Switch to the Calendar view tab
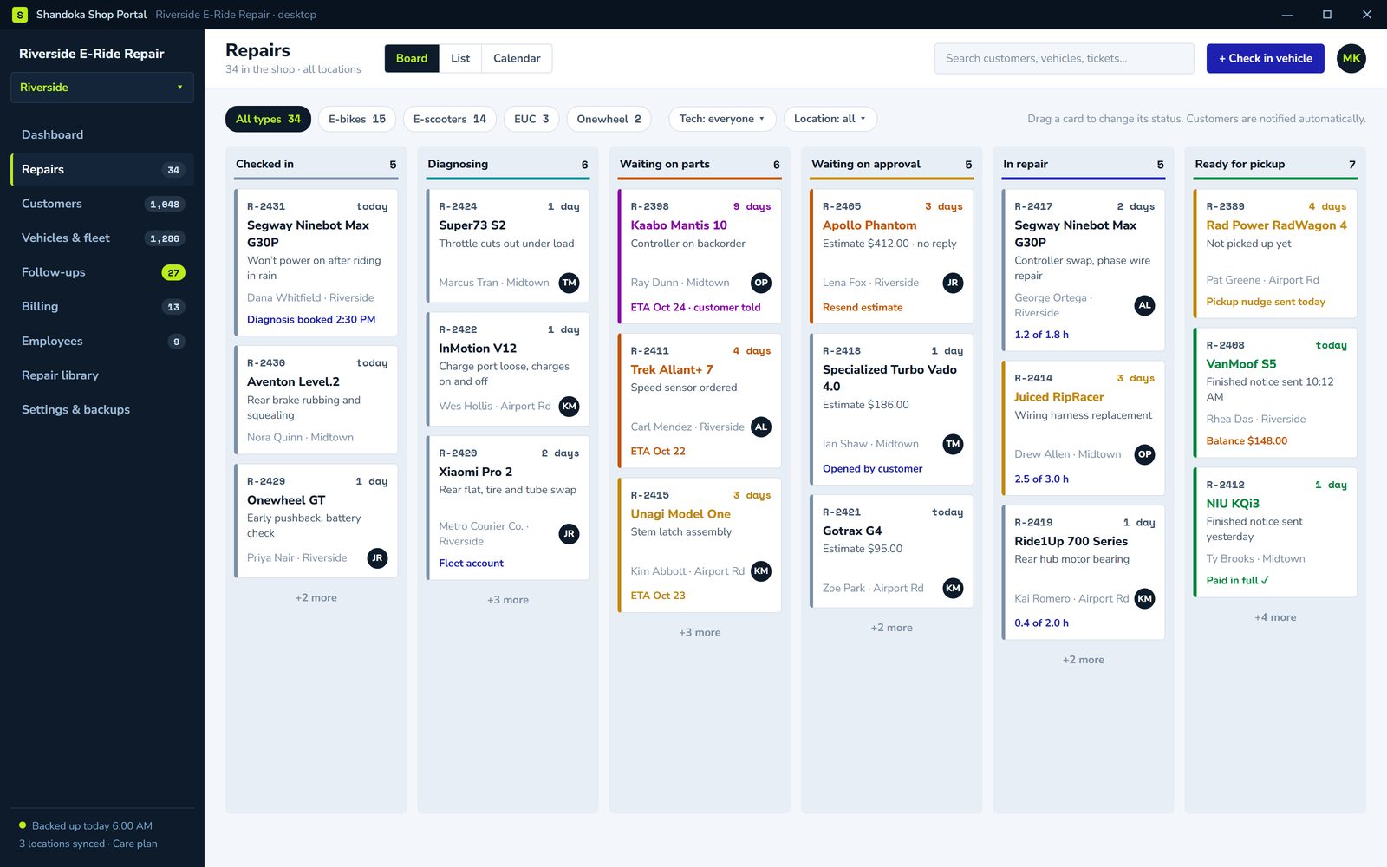This screenshot has height=867, width=1387. [517, 58]
